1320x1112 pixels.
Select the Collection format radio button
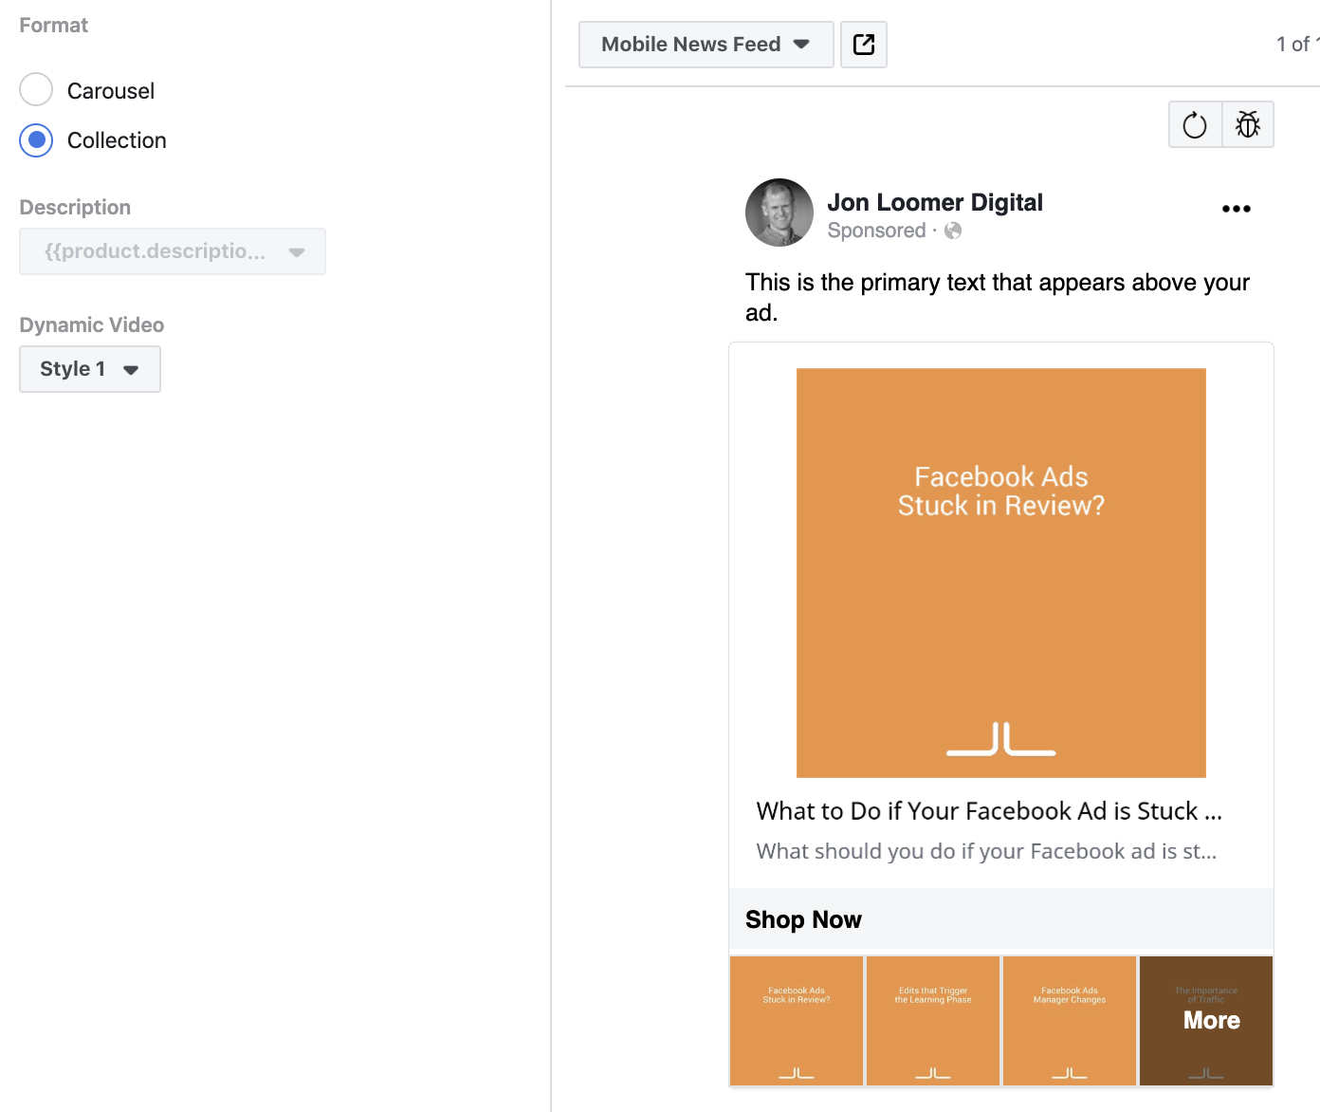[x=36, y=140]
